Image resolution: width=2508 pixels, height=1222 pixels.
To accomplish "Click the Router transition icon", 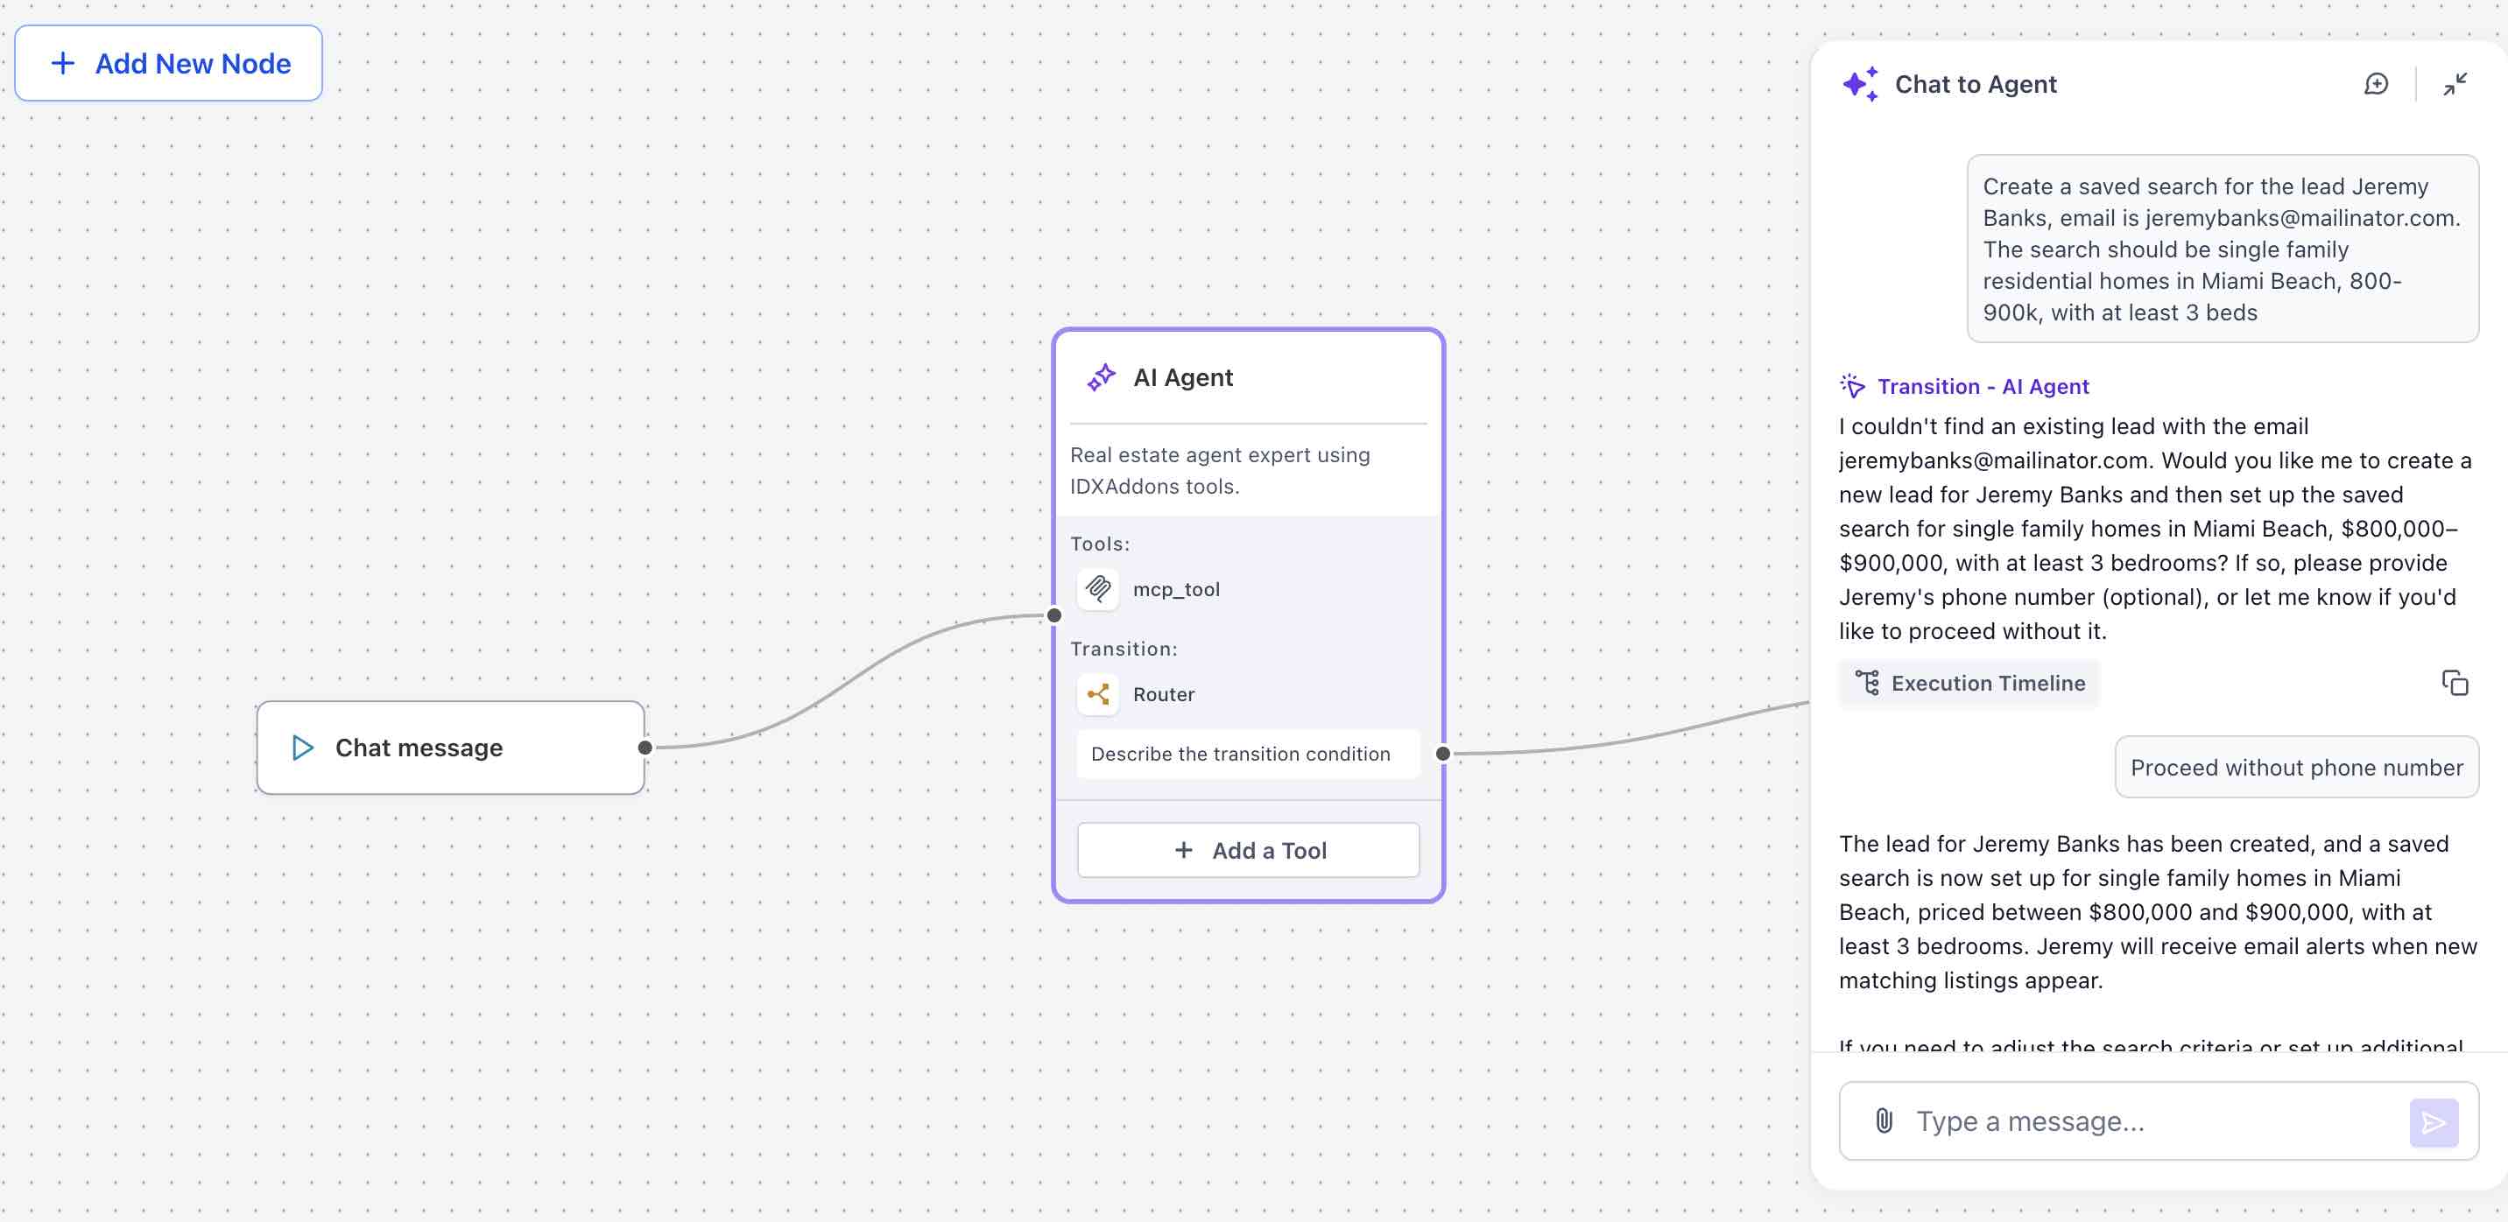I will click(1098, 693).
